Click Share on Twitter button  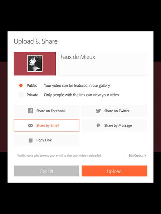click(114, 111)
